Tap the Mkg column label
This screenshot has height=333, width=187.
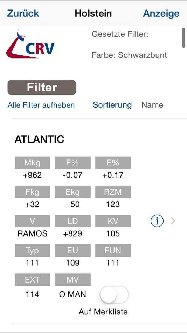tap(33, 163)
